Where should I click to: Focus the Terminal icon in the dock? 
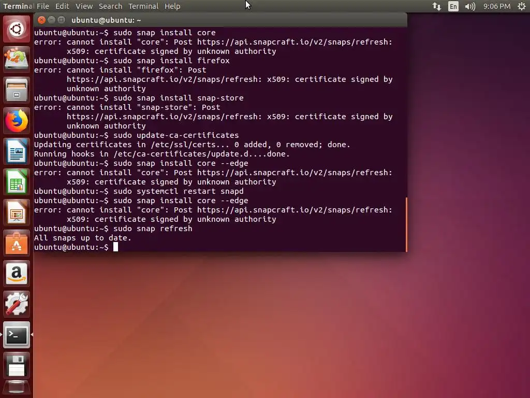pyautogui.click(x=16, y=335)
